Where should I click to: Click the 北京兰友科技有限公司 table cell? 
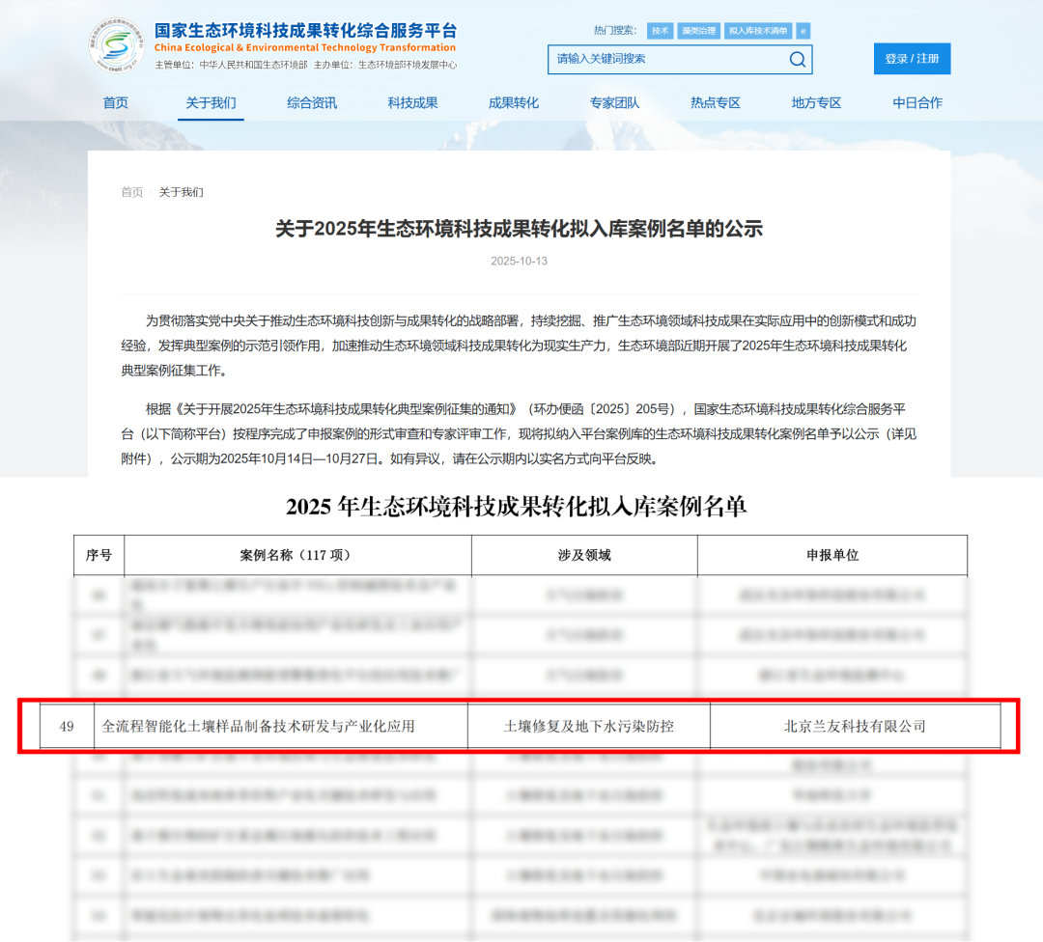pyautogui.click(x=855, y=726)
